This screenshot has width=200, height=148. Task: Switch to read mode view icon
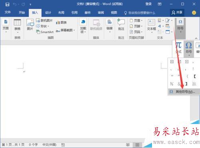coord(128,145)
